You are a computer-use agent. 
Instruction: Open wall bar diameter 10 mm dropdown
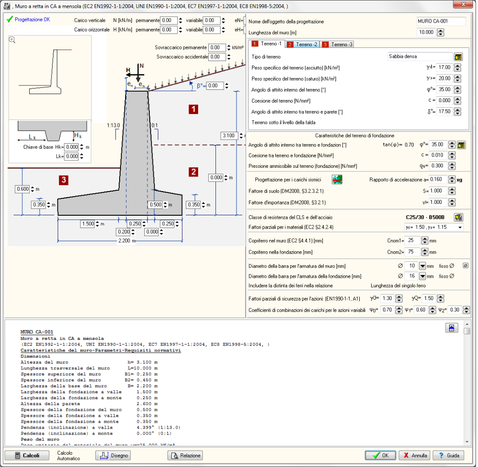pyautogui.click(x=422, y=266)
